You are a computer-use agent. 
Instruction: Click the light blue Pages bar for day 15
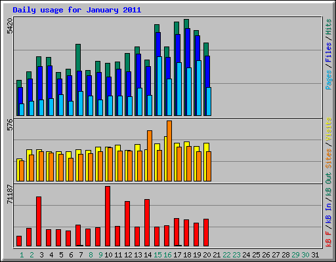159,86
